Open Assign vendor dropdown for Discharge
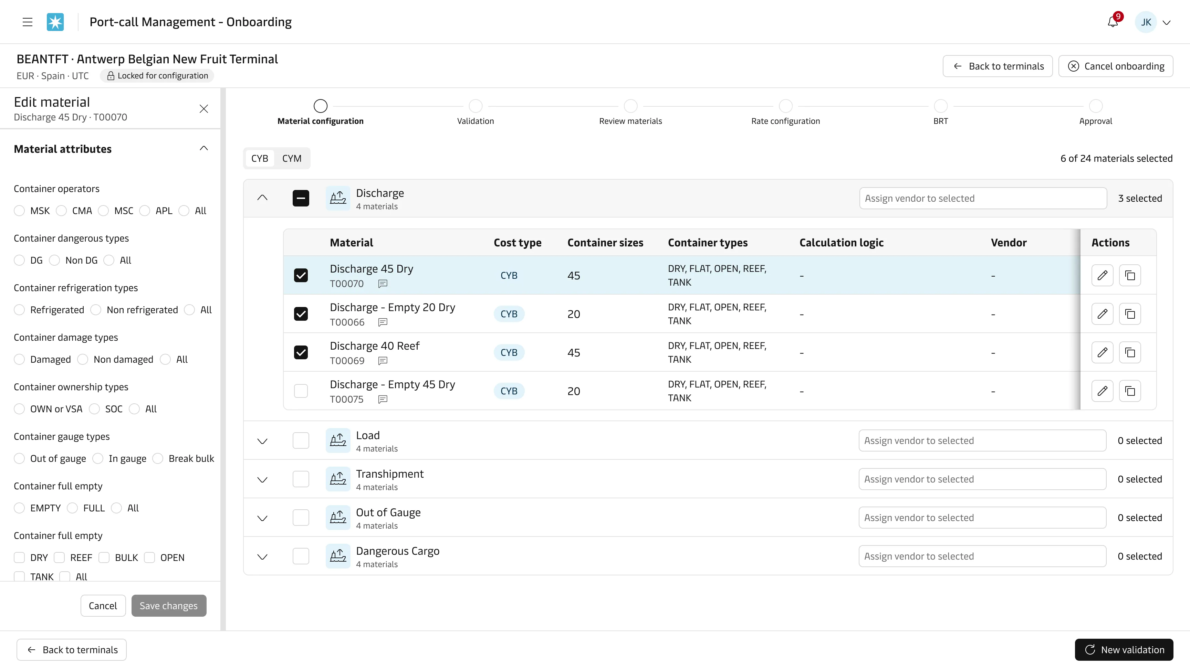1190x669 pixels. (x=983, y=198)
